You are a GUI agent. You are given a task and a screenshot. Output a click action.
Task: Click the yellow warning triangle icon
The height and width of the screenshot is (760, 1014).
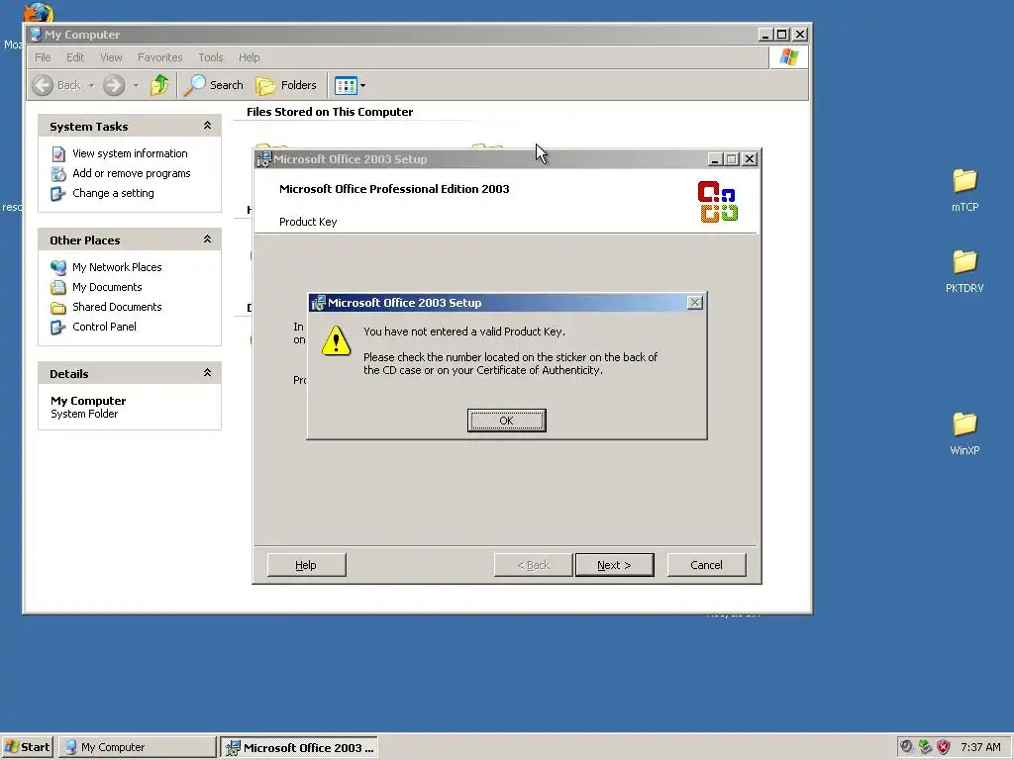[x=337, y=340]
